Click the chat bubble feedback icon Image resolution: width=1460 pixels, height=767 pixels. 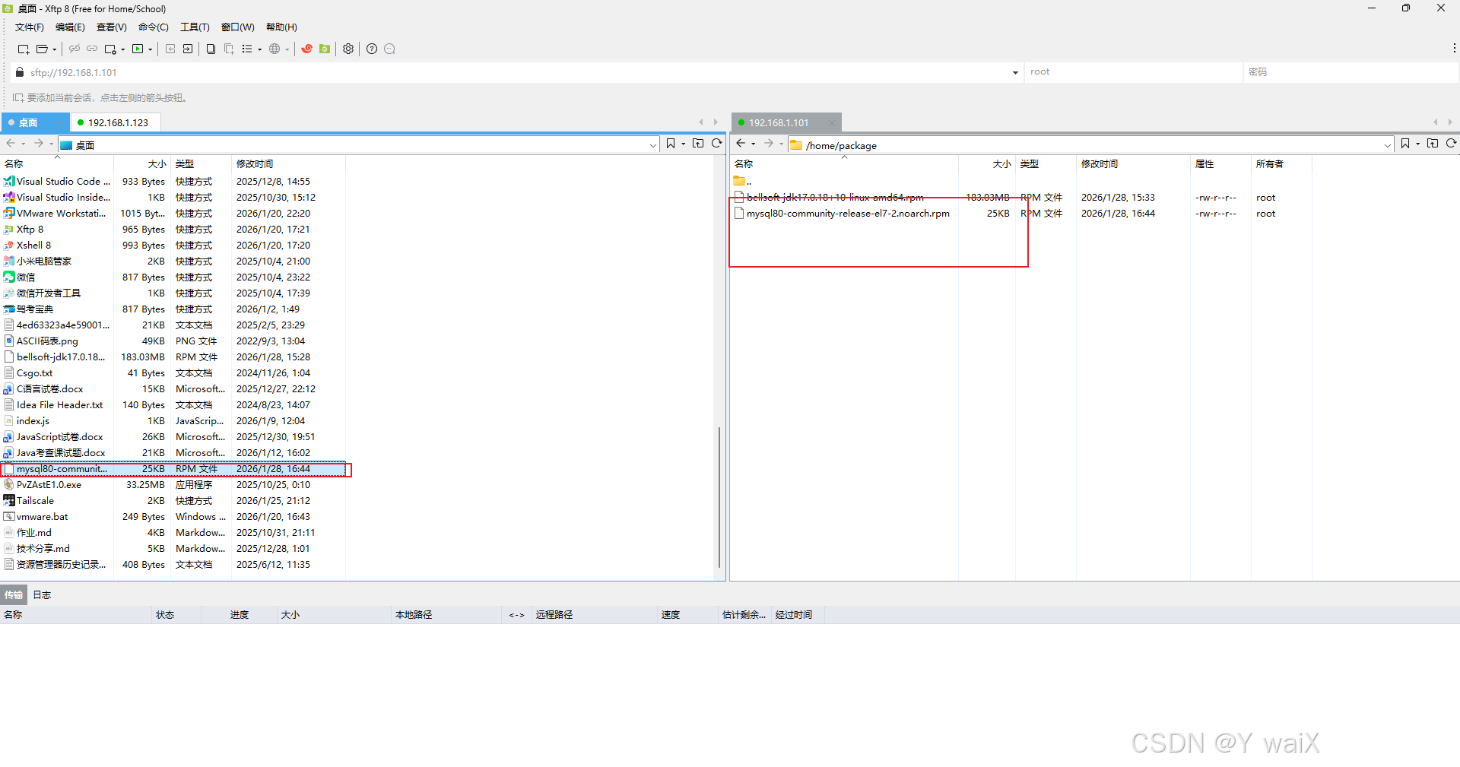click(390, 49)
